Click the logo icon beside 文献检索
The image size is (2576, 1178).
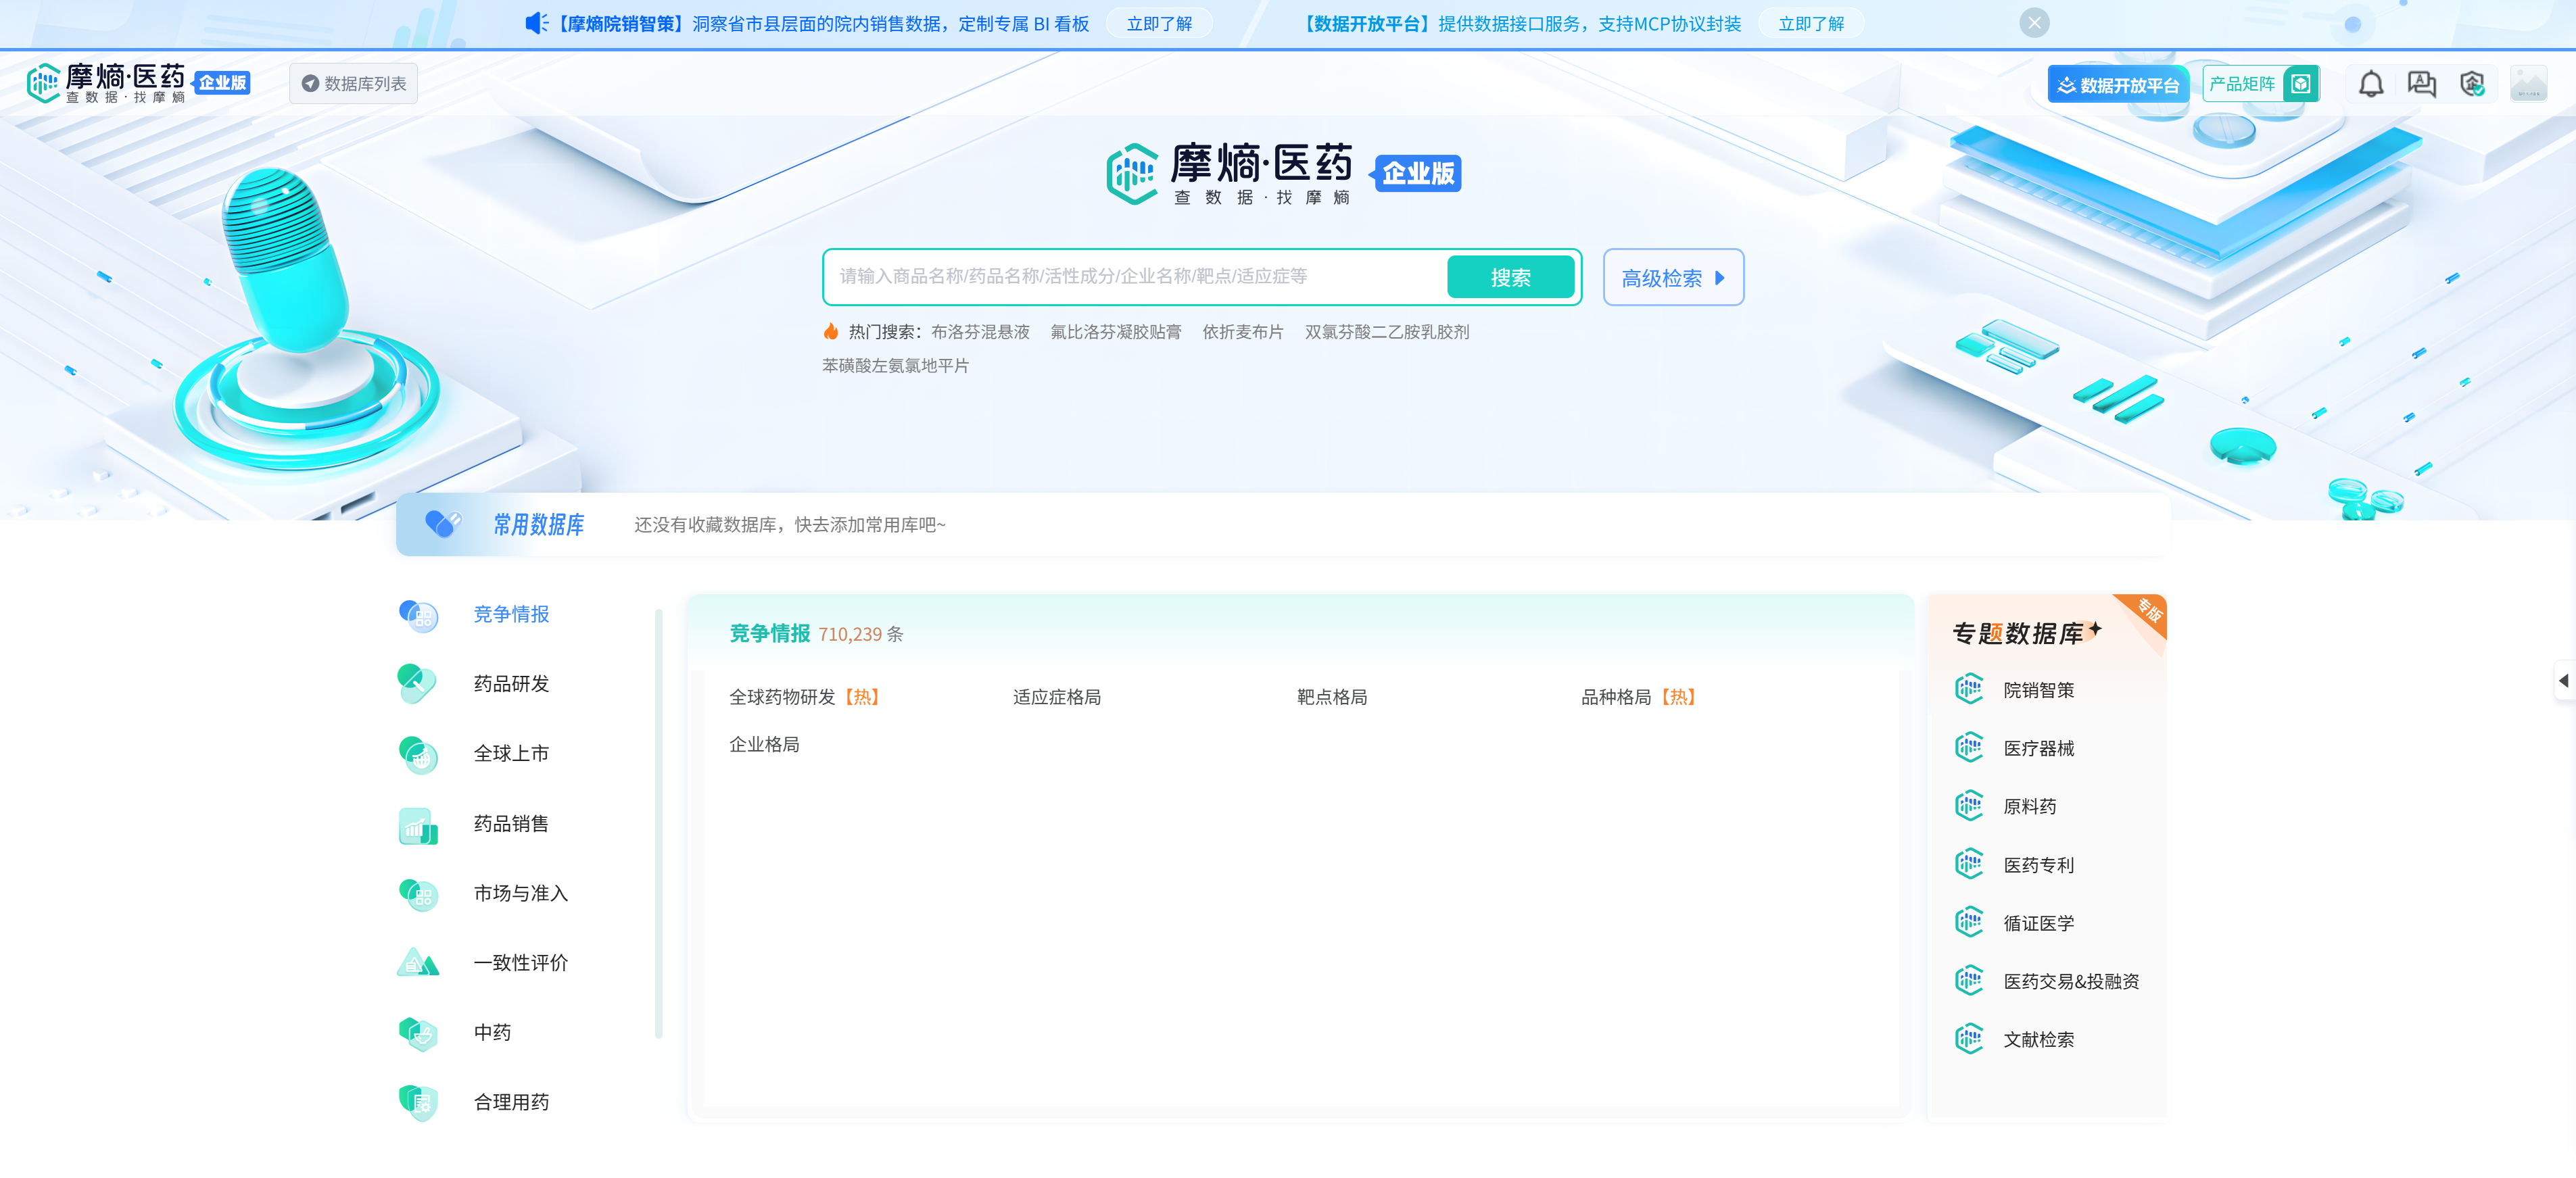[x=1968, y=1039]
